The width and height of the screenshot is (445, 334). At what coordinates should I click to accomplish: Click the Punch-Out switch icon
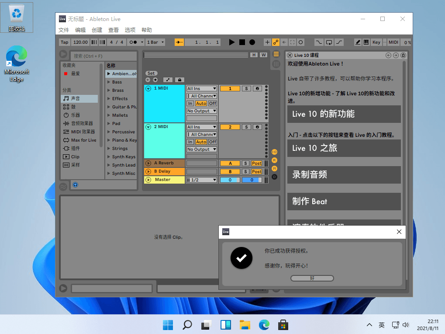[339, 42]
